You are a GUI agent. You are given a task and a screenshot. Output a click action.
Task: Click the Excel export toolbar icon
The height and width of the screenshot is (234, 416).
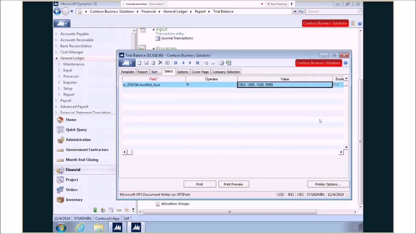228,63
